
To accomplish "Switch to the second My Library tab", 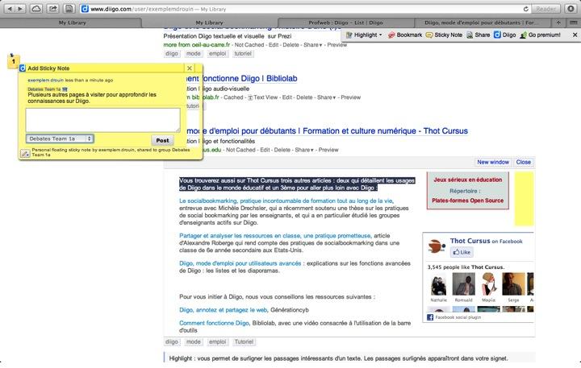I will point(209,23).
